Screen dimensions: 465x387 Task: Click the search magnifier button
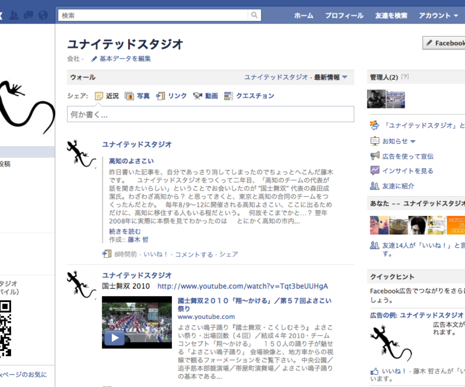click(x=254, y=15)
